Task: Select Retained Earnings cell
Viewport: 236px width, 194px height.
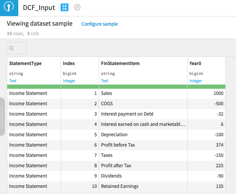Action: pyautogui.click(x=143, y=186)
